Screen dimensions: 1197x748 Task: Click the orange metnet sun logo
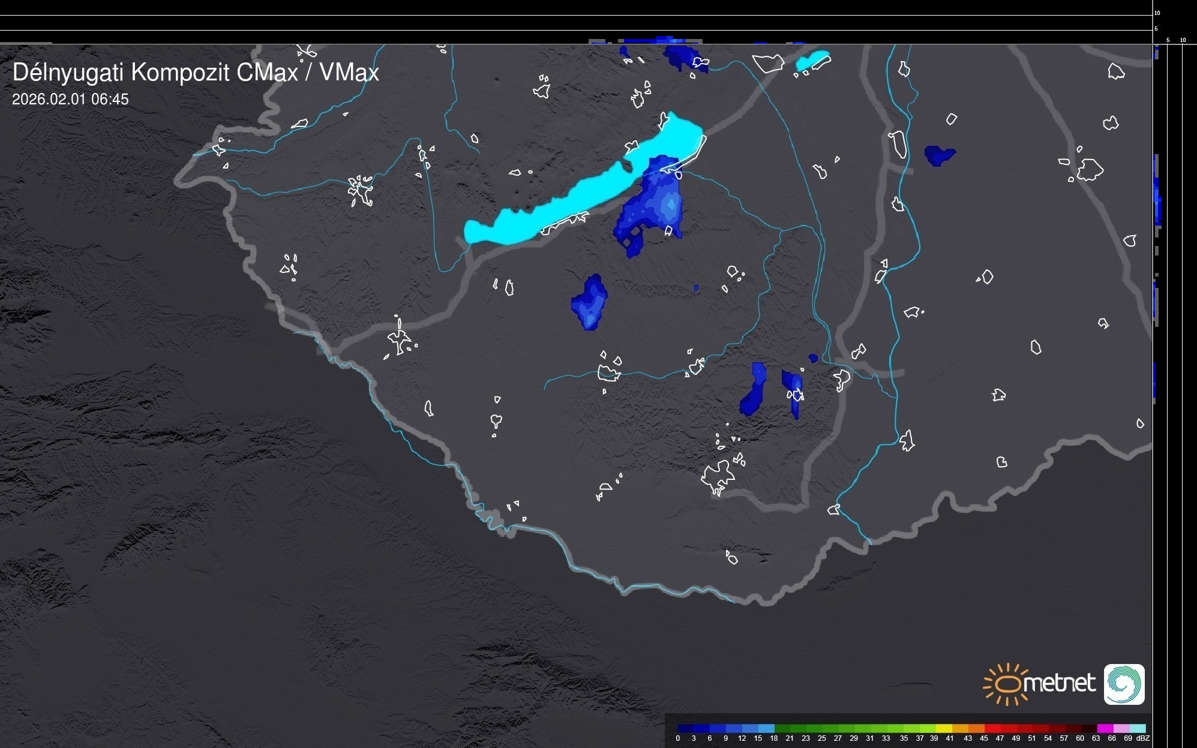click(1007, 684)
